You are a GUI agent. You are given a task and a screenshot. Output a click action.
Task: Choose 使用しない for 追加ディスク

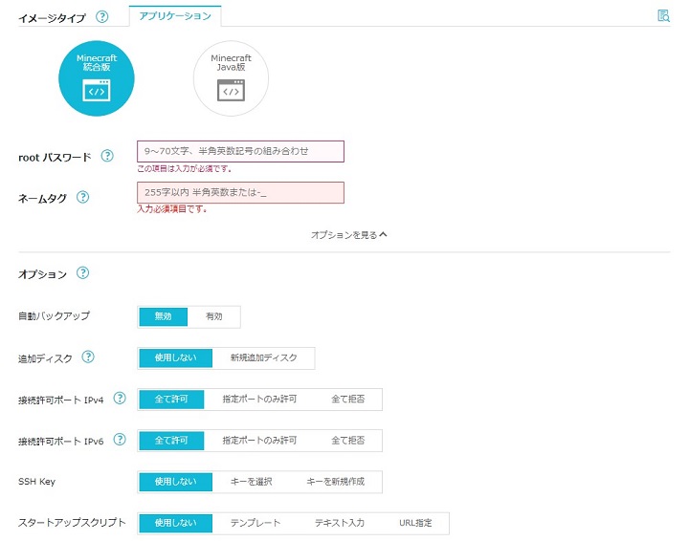pyautogui.click(x=176, y=358)
